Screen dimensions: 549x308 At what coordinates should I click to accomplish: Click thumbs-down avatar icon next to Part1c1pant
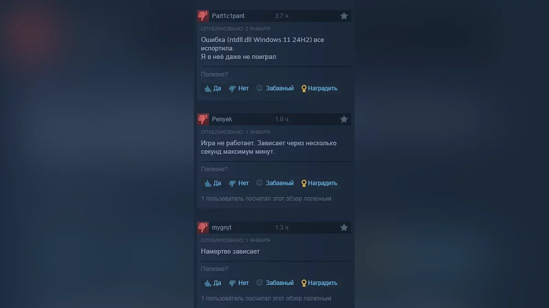203,16
